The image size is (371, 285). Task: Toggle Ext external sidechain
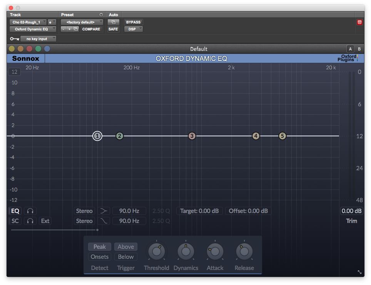tap(45, 221)
